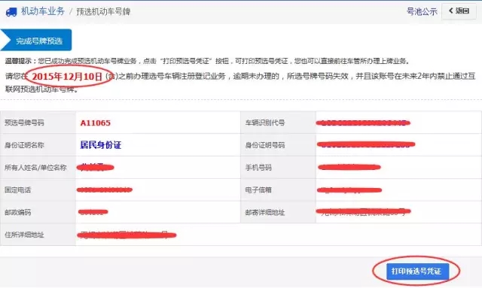Open the 号池公示 link
Screen dimensions: 482x288
point(422,12)
